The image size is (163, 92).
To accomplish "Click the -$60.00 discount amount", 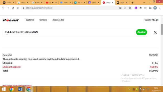I will [154, 67].
